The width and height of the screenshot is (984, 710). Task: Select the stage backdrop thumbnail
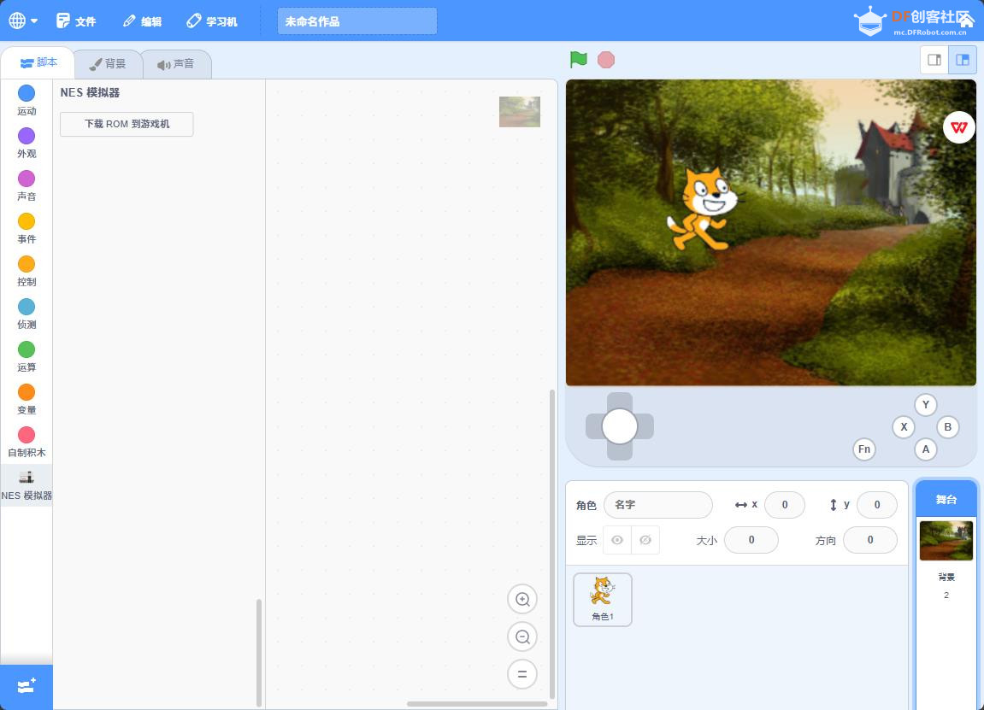[946, 541]
